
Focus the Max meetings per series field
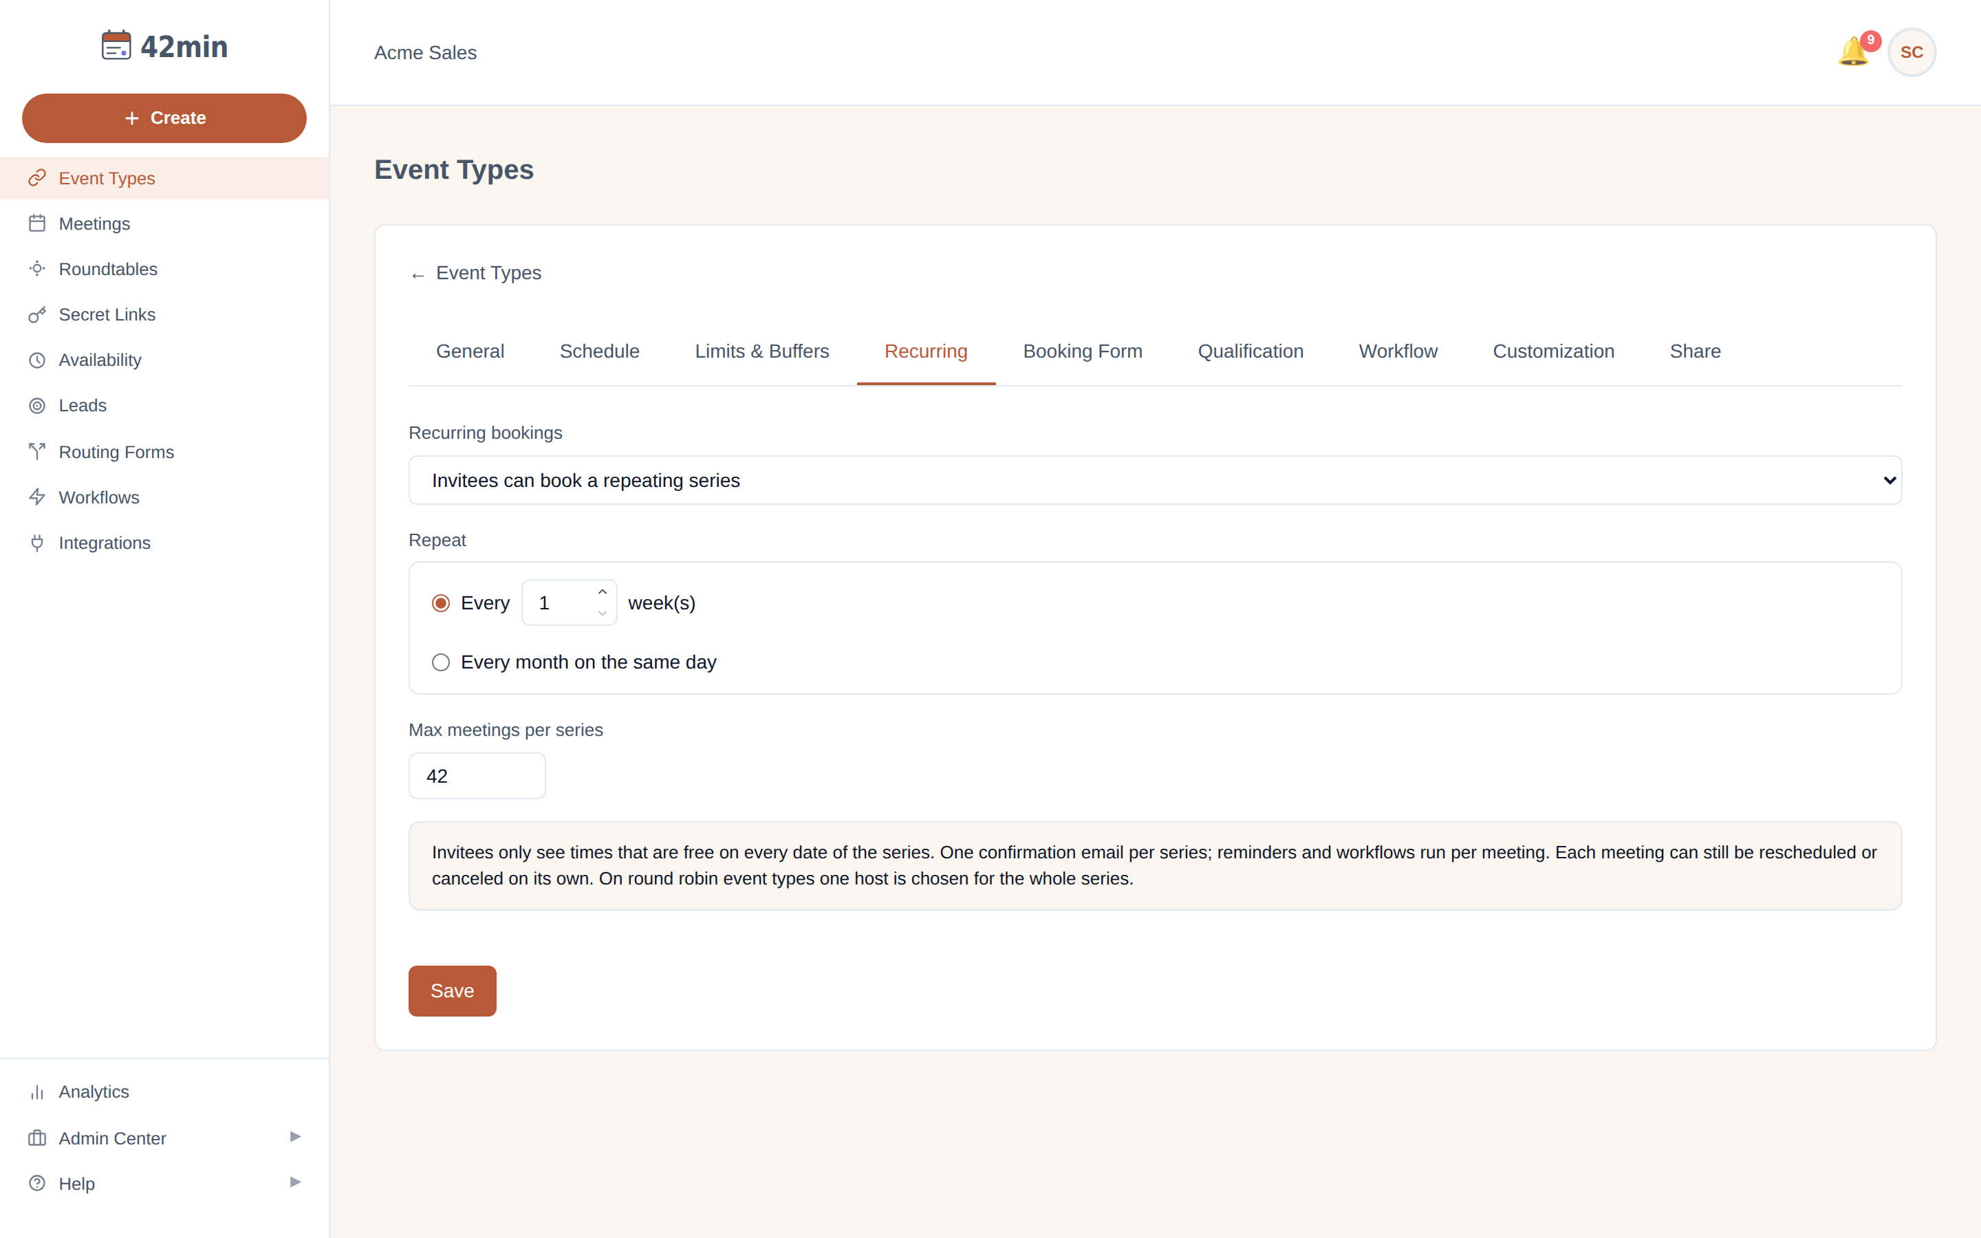coord(477,775)
